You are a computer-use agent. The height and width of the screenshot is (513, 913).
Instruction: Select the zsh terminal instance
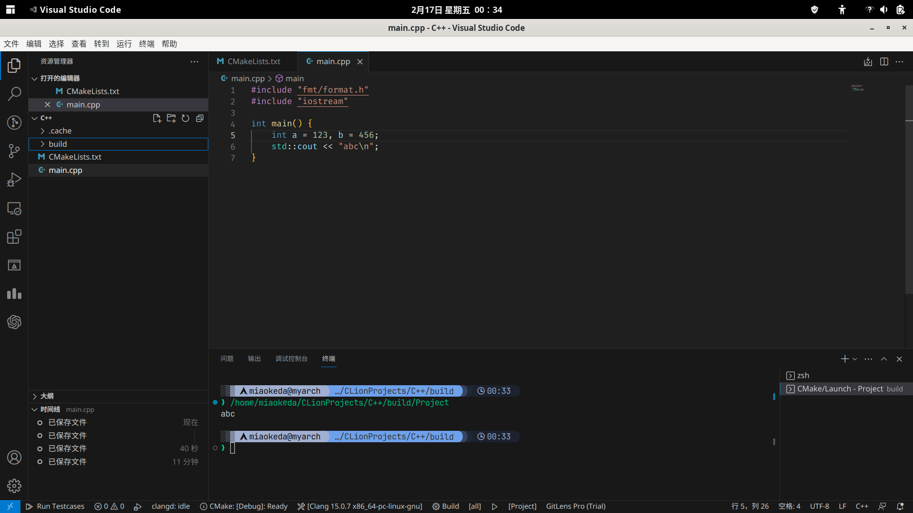(x=846, y=376)
